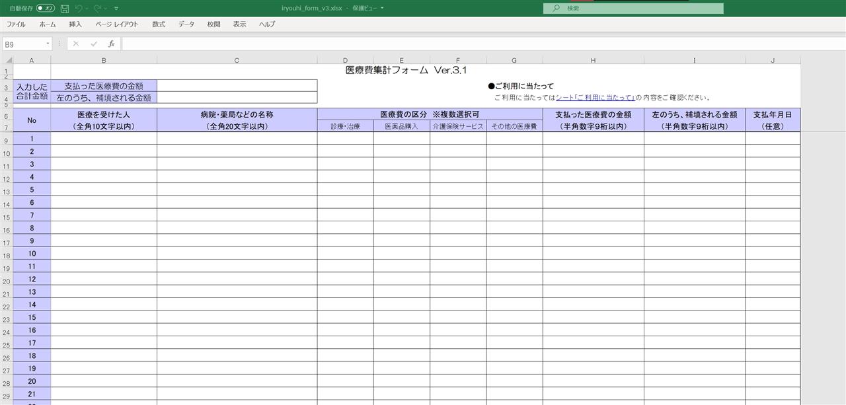Viewport: 846px width, 405px height.
Task: Click the 医療を受けた人 column heading
Action: coord(104,120)
